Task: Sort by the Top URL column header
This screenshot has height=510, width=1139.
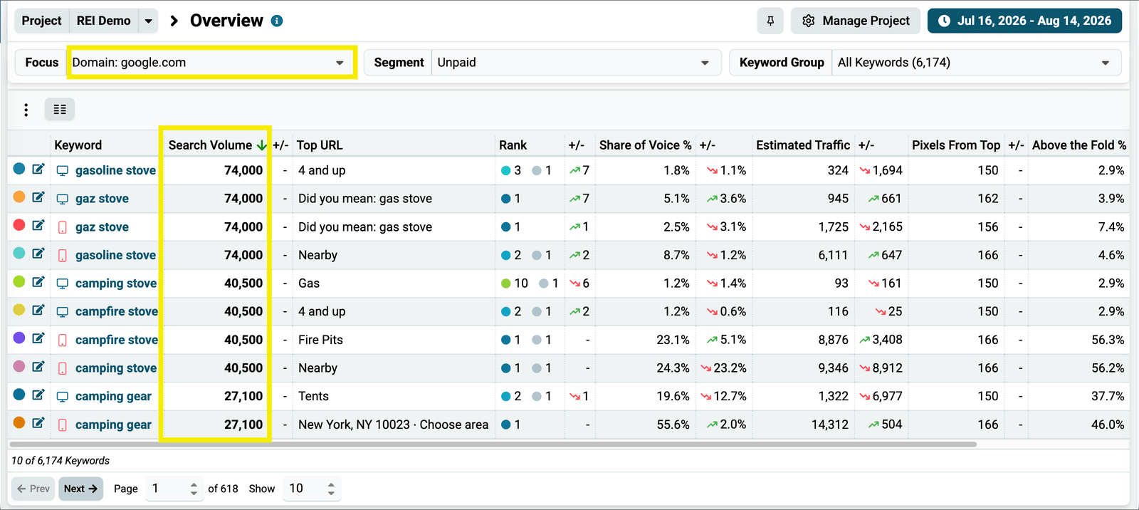Action: [x=320, y=145]
